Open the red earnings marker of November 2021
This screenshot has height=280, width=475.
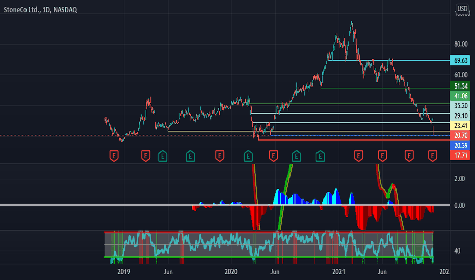pos(433,156)
